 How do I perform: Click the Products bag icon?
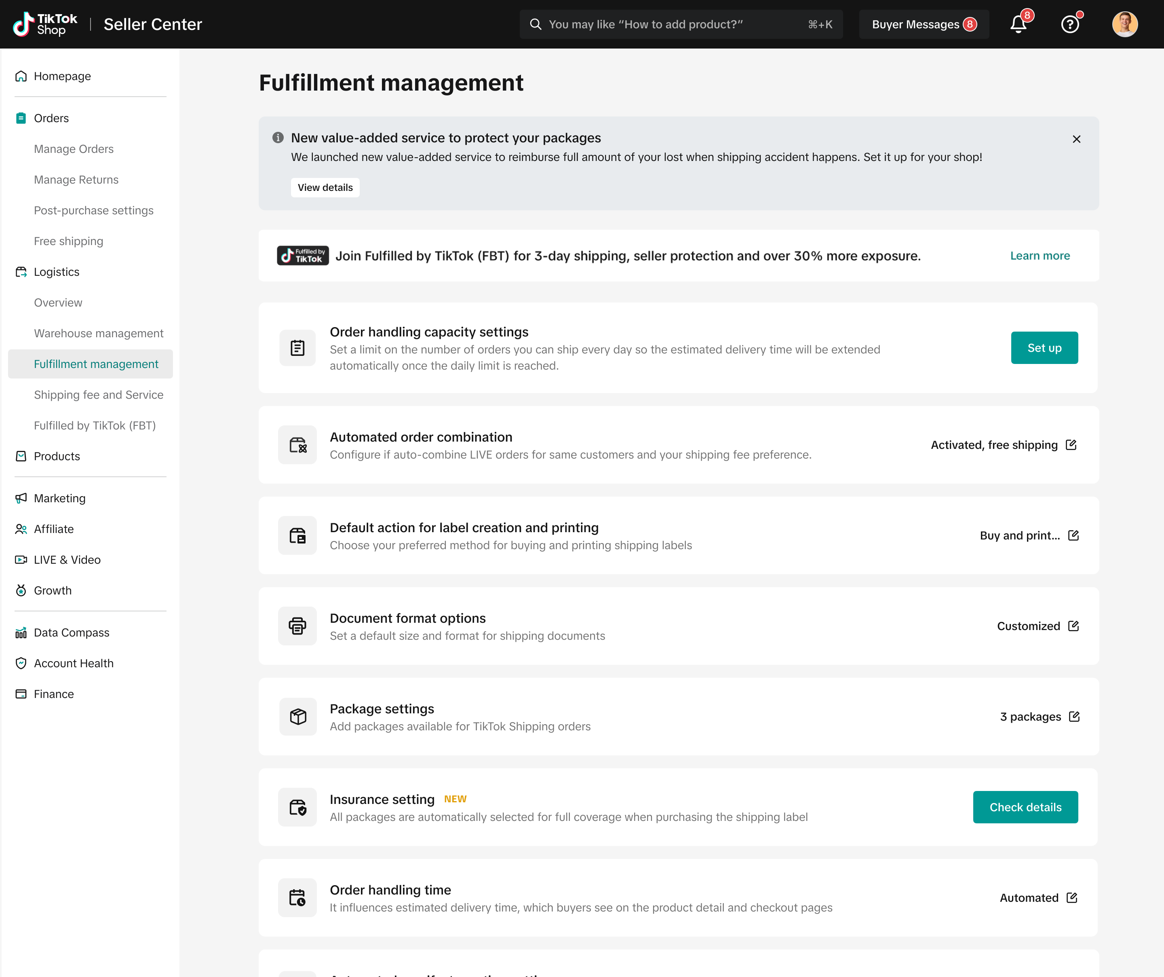[x=21, y=456]
